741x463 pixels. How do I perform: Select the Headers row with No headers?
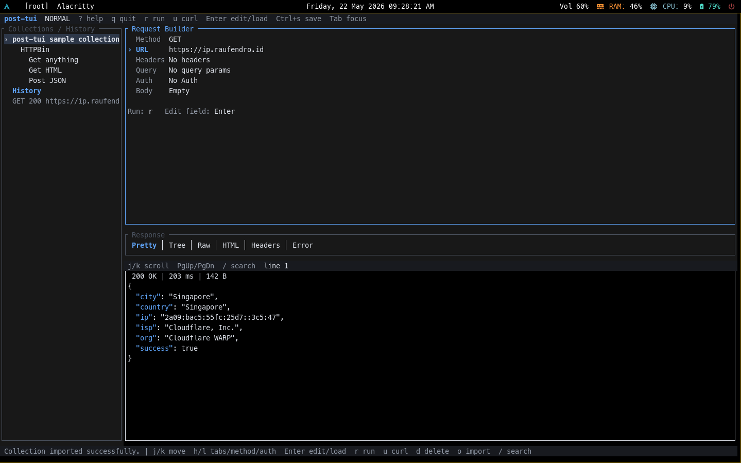point(173,60)
